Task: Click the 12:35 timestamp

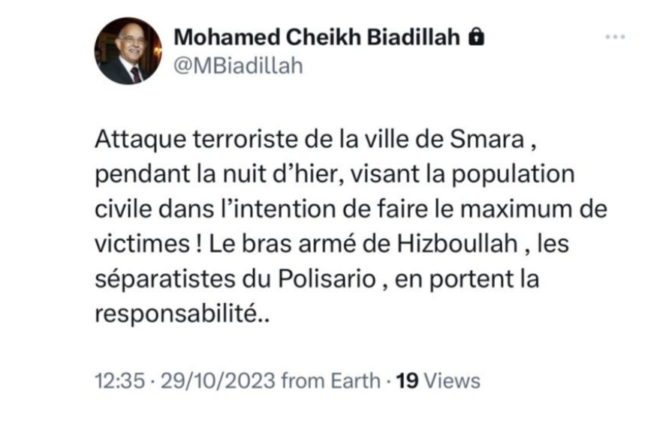Action: coord(120,380)
